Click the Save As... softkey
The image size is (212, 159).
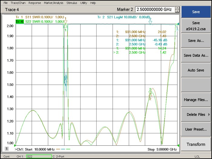coord(196,41)
